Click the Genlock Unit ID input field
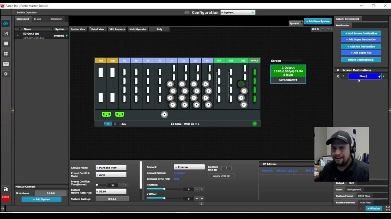This screenshot has height=219, width=391. pyautogui.click(x=226, y=168)
